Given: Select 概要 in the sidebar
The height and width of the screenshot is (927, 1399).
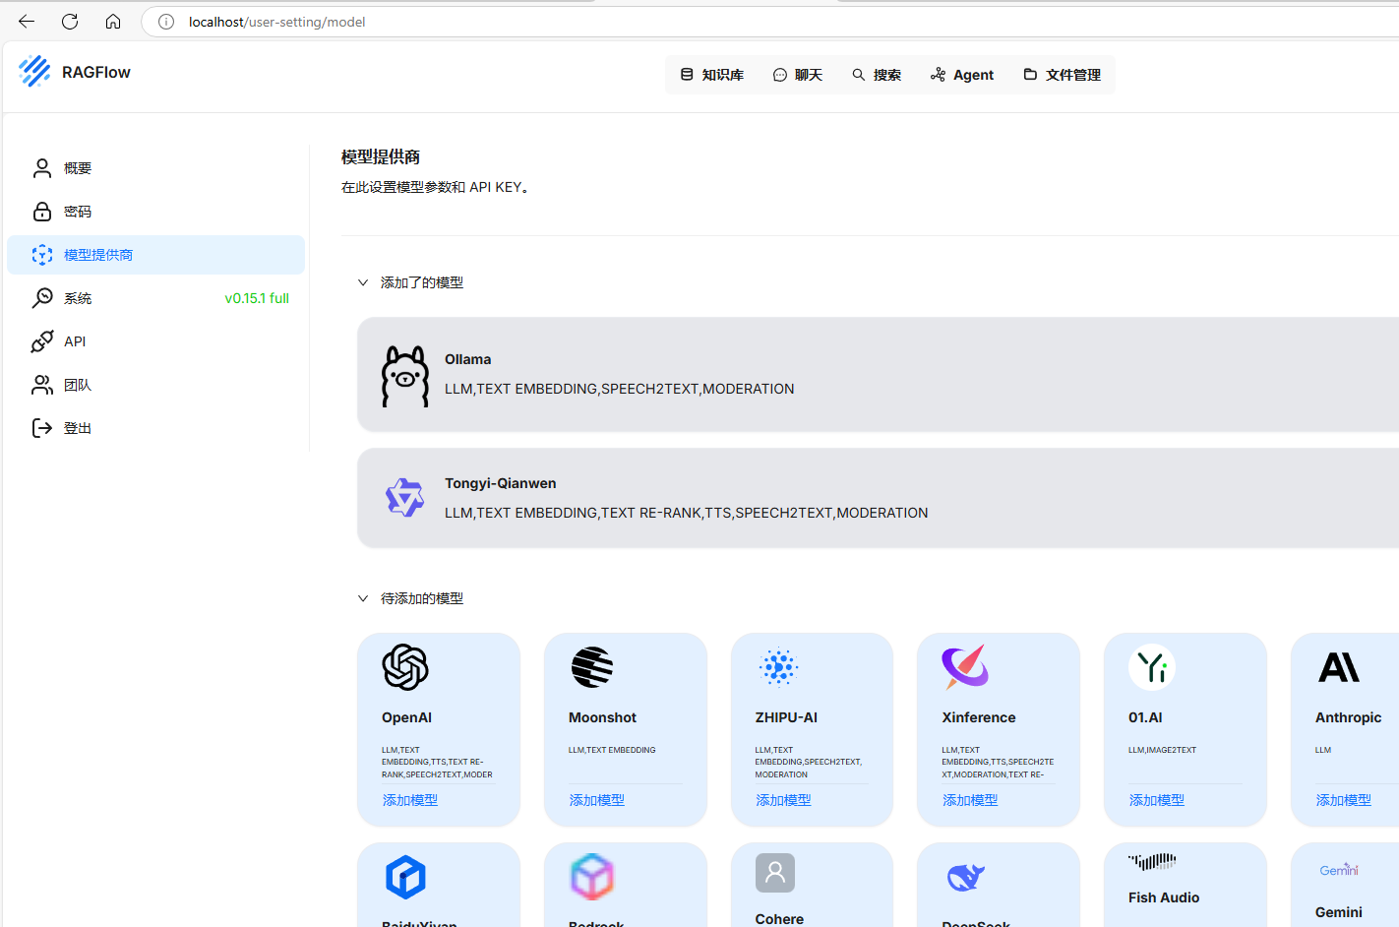Looking at the screenshot, I should click(156, 168).
